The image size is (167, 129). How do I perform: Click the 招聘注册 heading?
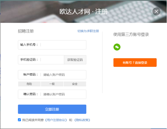coord(26,31)
